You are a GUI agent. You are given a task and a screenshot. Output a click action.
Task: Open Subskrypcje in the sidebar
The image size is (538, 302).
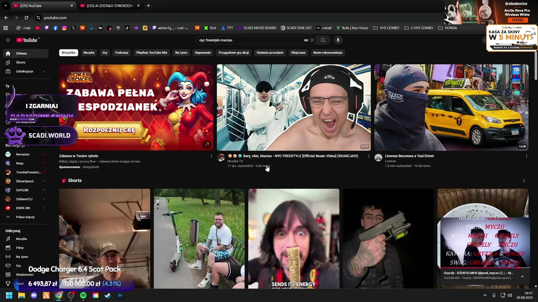tap(26, 71)
